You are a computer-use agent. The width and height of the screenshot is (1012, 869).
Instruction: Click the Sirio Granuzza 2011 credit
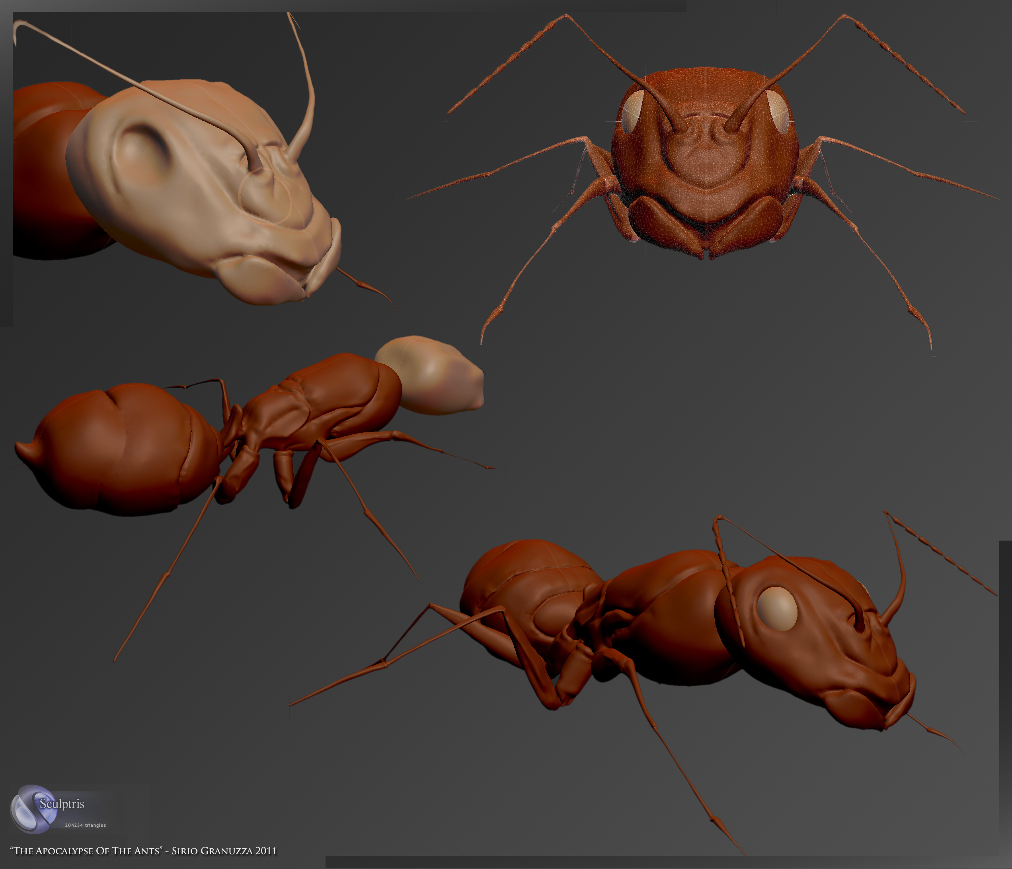[x=224, y=851]
